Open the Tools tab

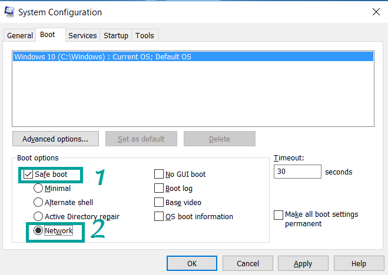(145, 36)
